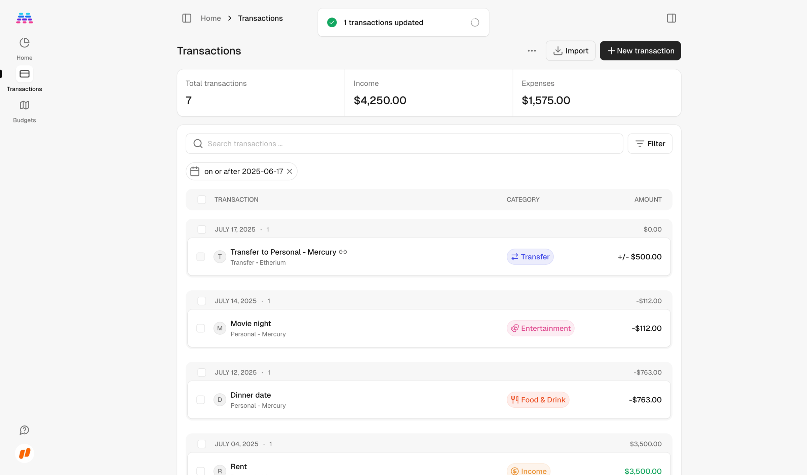Select all July 12, 2025 transactions
The width and height of the screenshot is (807, 475).
[x=202, y=372]
